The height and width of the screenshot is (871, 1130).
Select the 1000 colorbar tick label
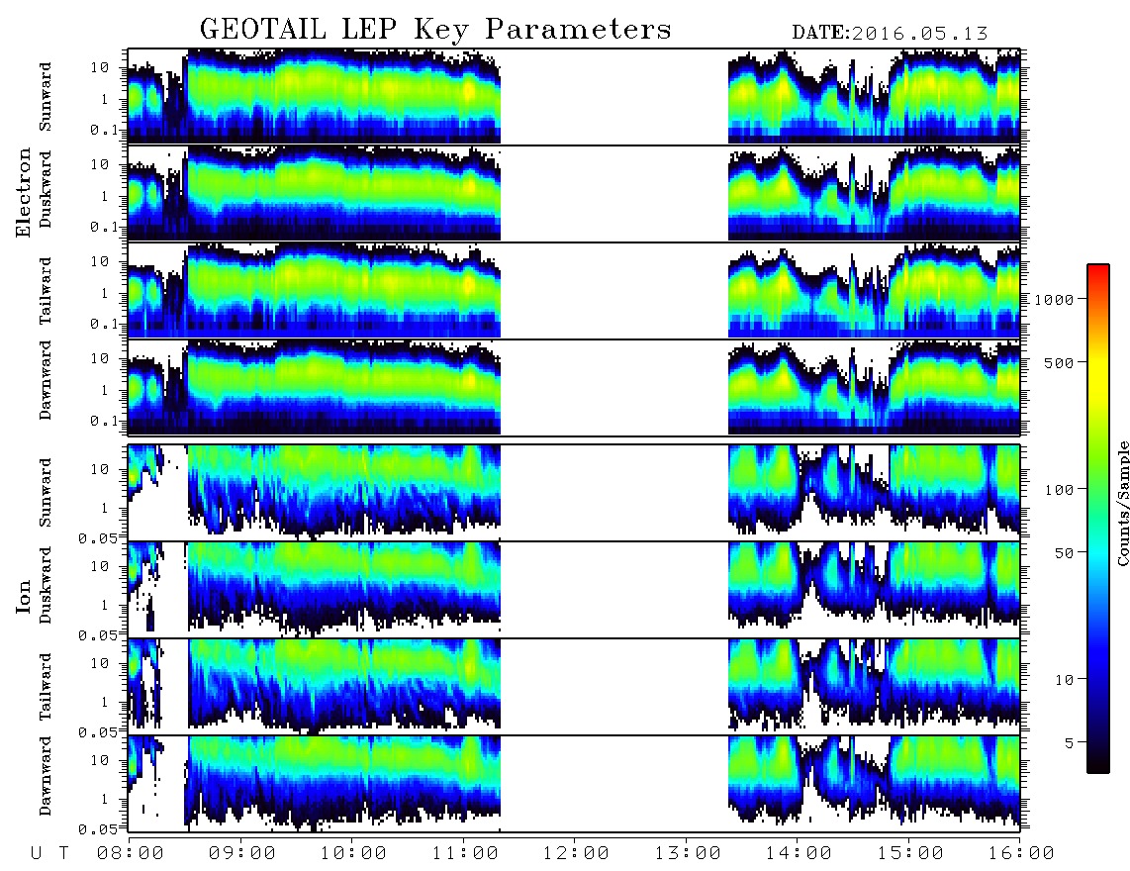pyautogui.click(x=1054, y=300)
